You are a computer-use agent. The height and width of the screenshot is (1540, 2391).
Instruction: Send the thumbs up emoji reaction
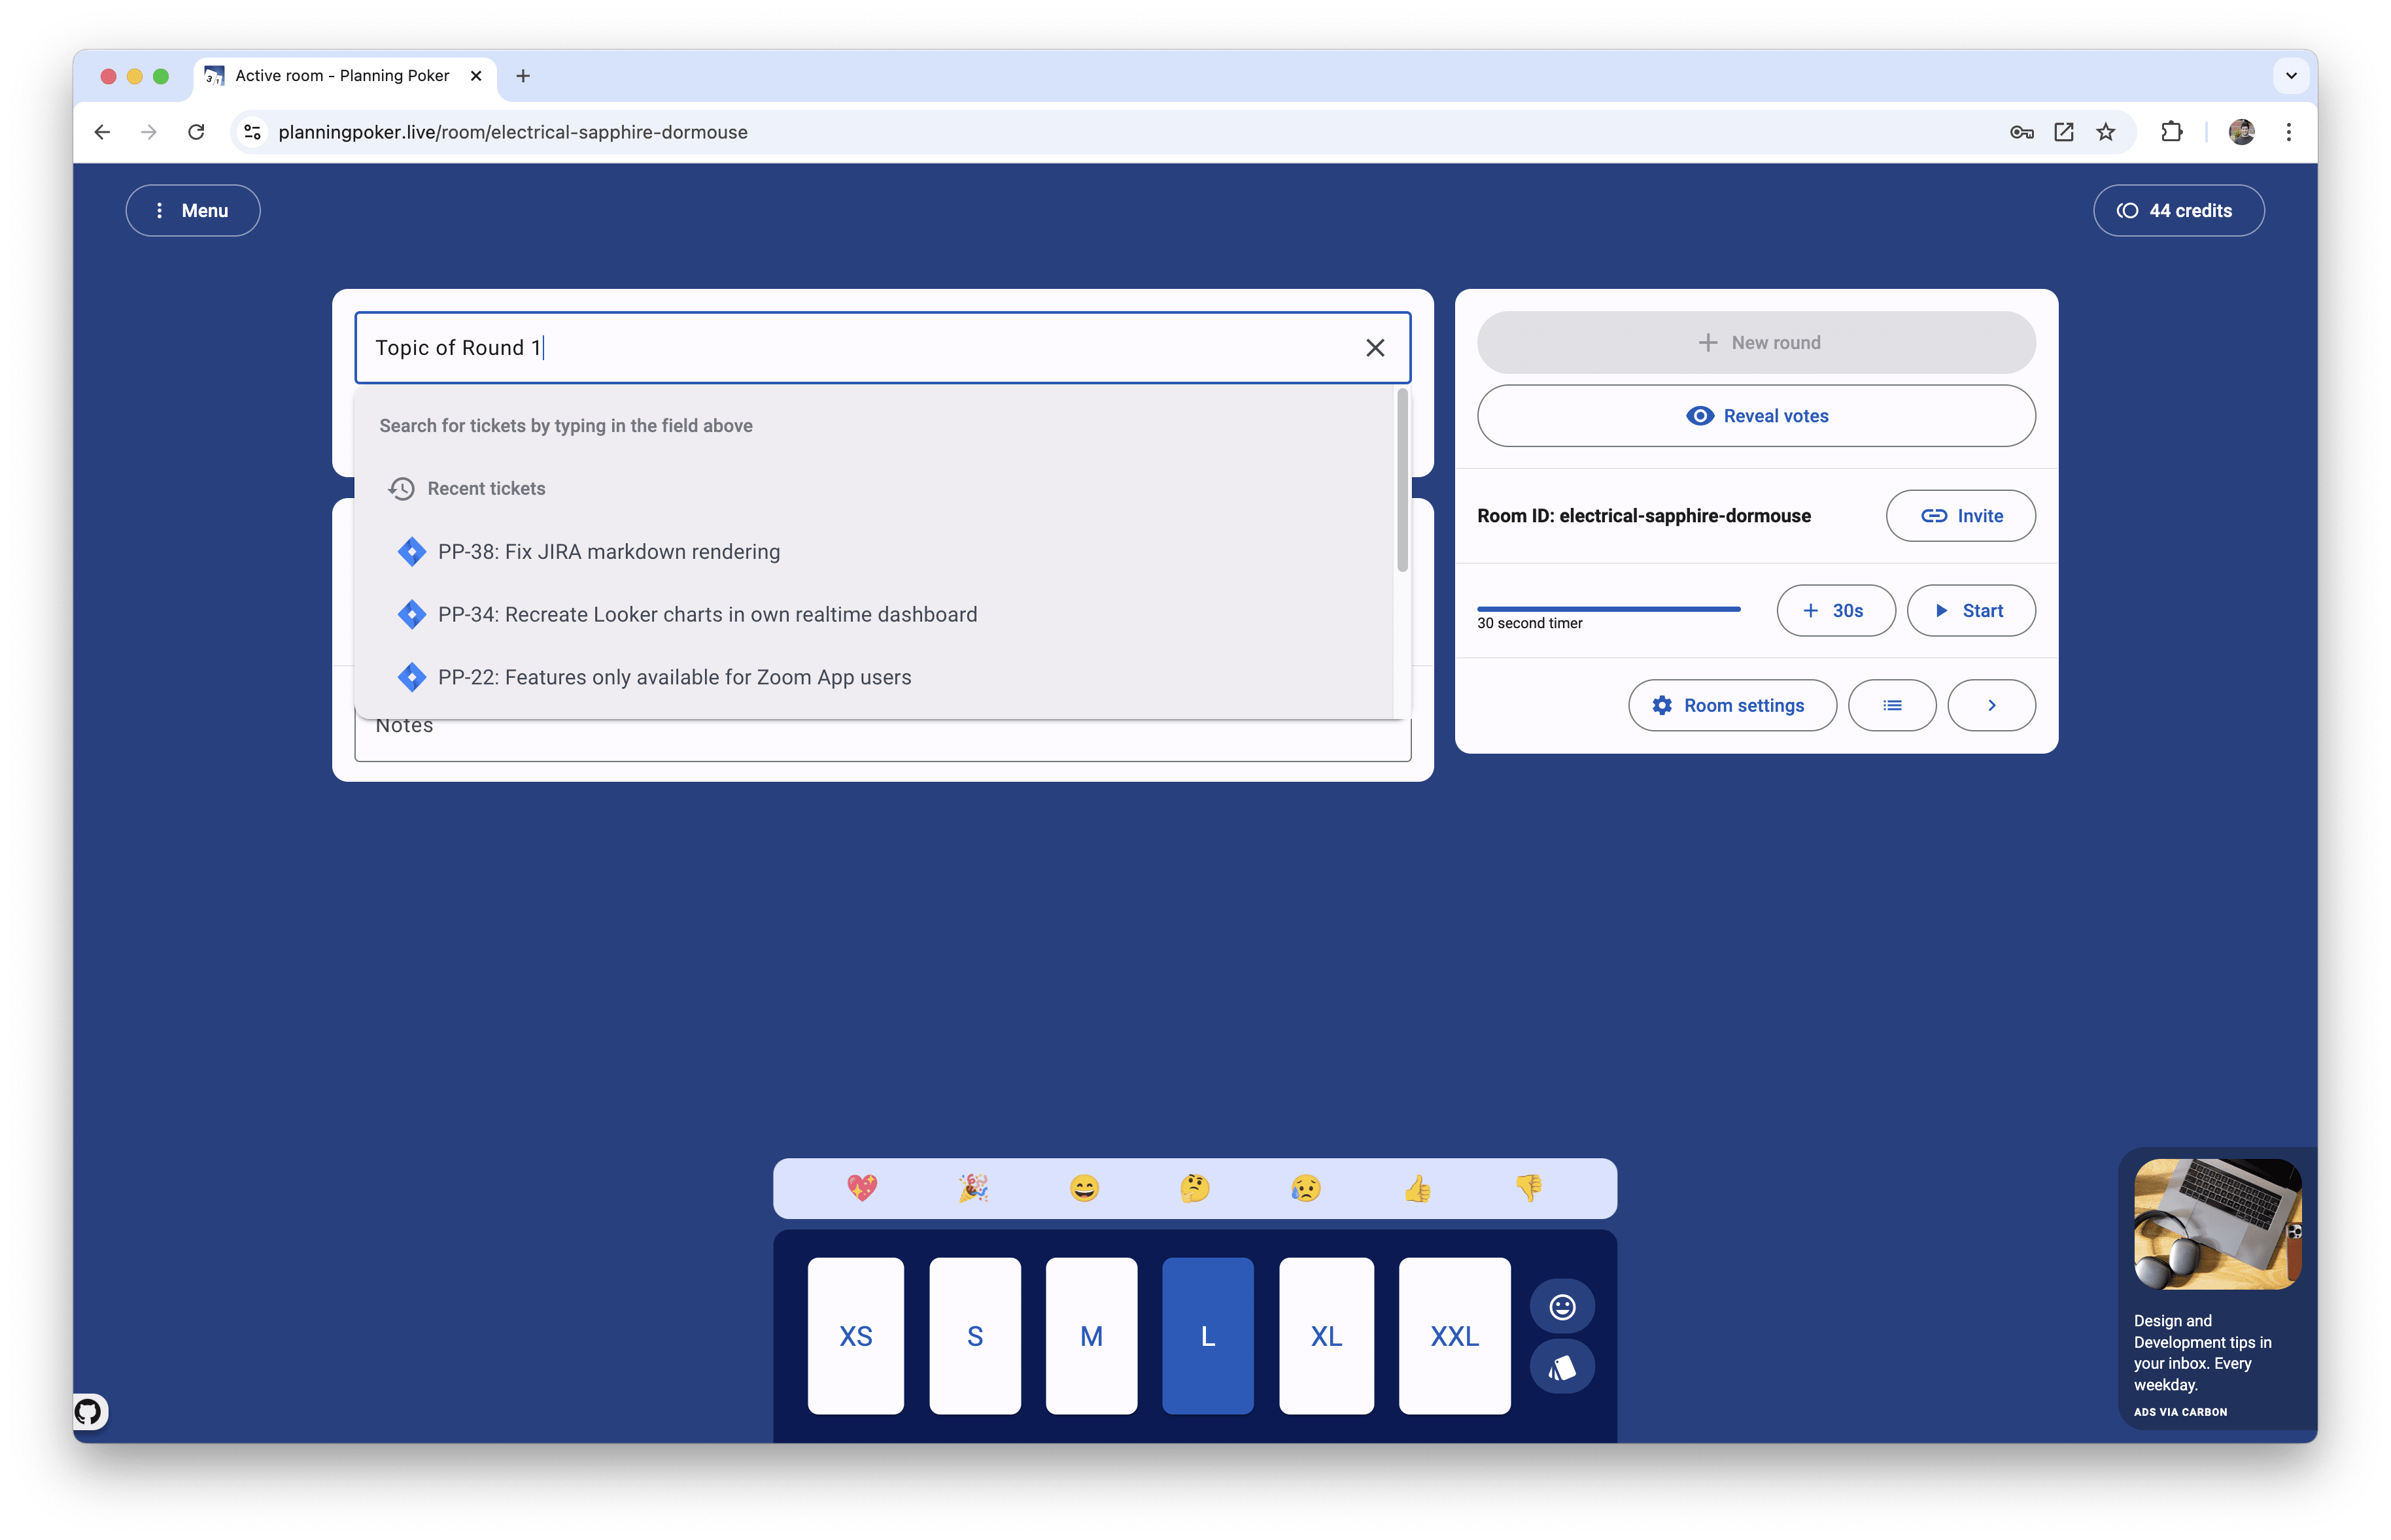(1418, 1188)
